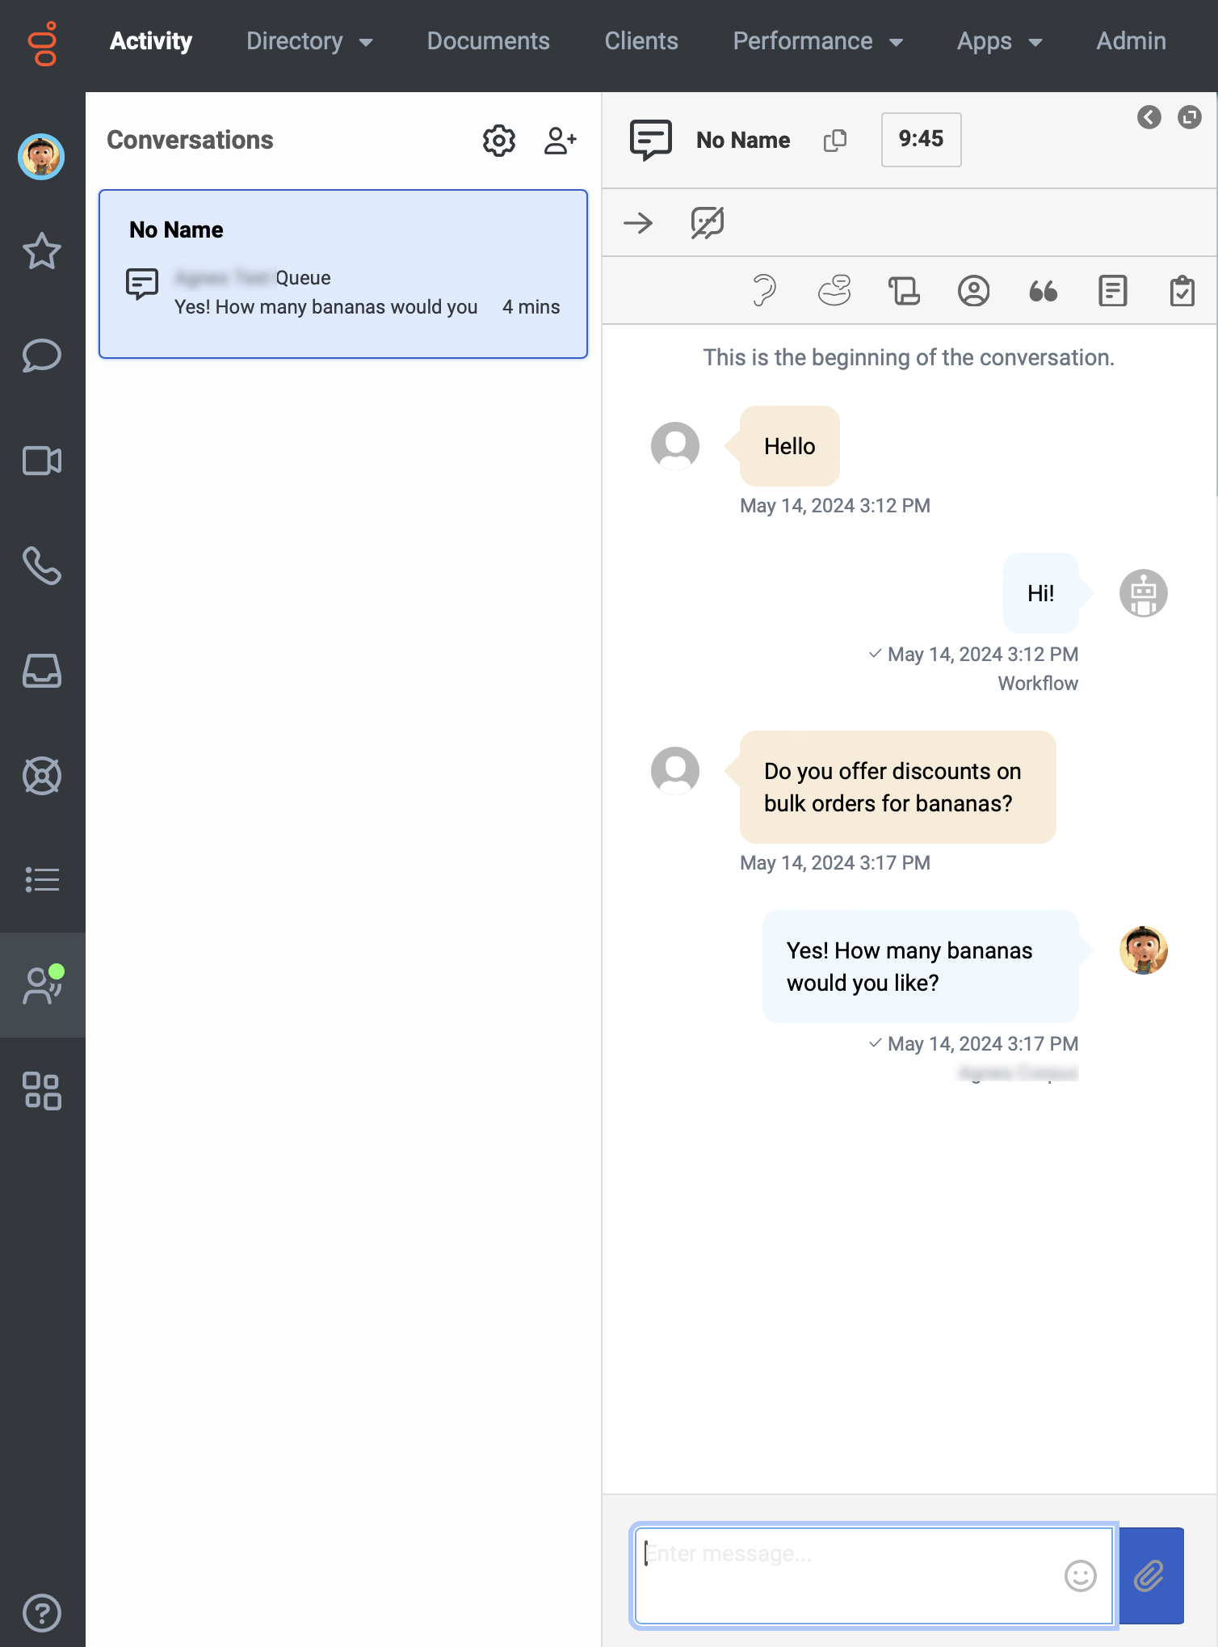1218x1647 pixels.
Task: Click into the Enter message field
Action: click(848, 1575)
